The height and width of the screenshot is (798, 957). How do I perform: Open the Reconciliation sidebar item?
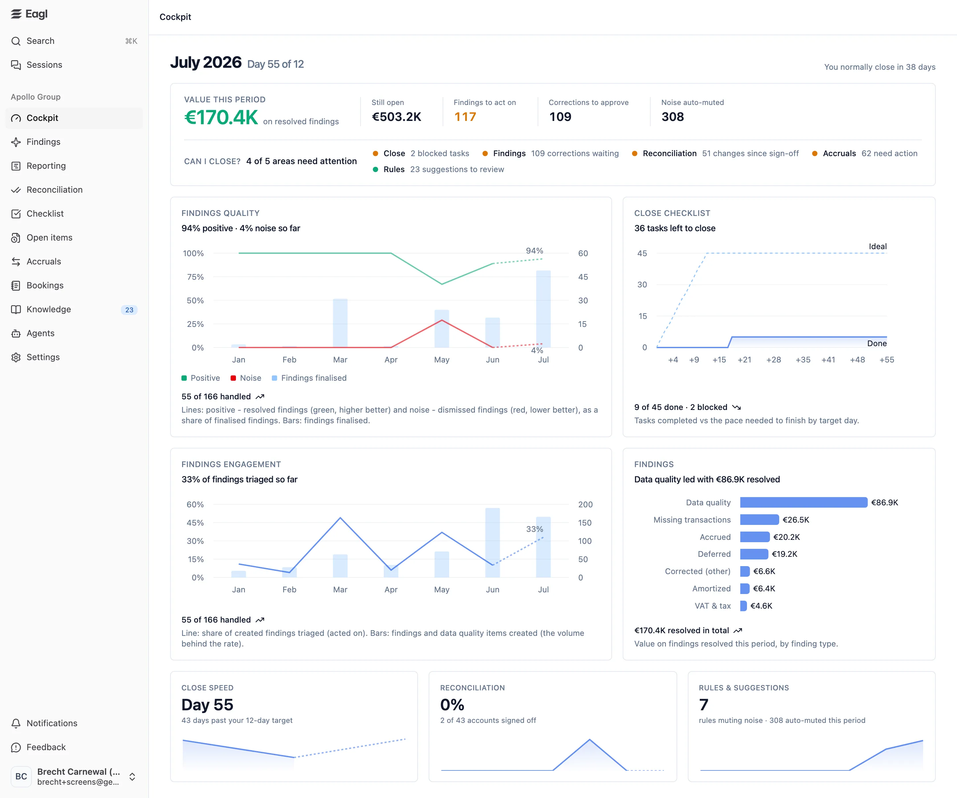[x=74, y=190]
